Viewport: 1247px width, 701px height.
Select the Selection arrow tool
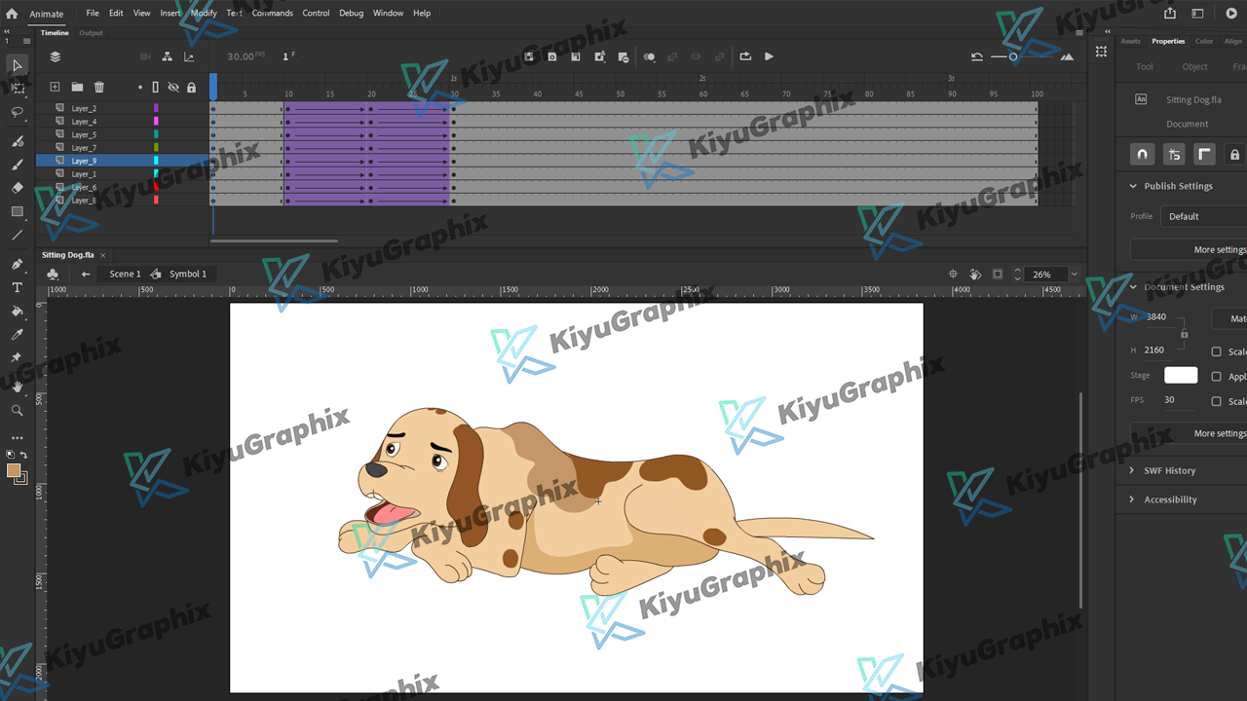coord(17,66)
